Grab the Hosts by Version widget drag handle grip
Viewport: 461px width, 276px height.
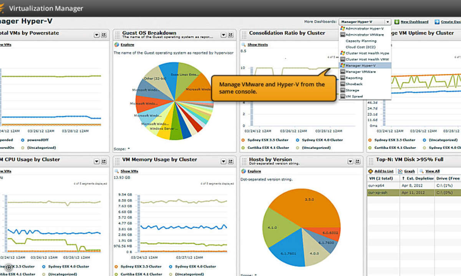pyautogui.click(x=244, y=161)
